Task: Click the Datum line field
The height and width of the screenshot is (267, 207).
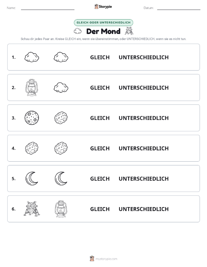Action: coord(179,8)
